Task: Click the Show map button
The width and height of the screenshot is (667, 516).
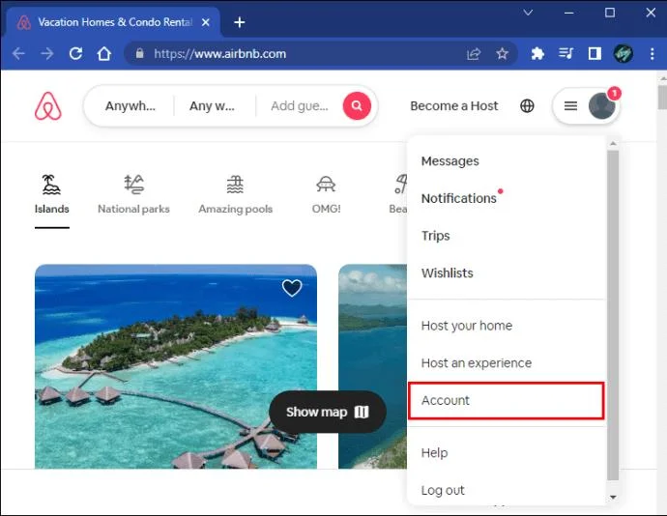Action: tap(328, 412)
